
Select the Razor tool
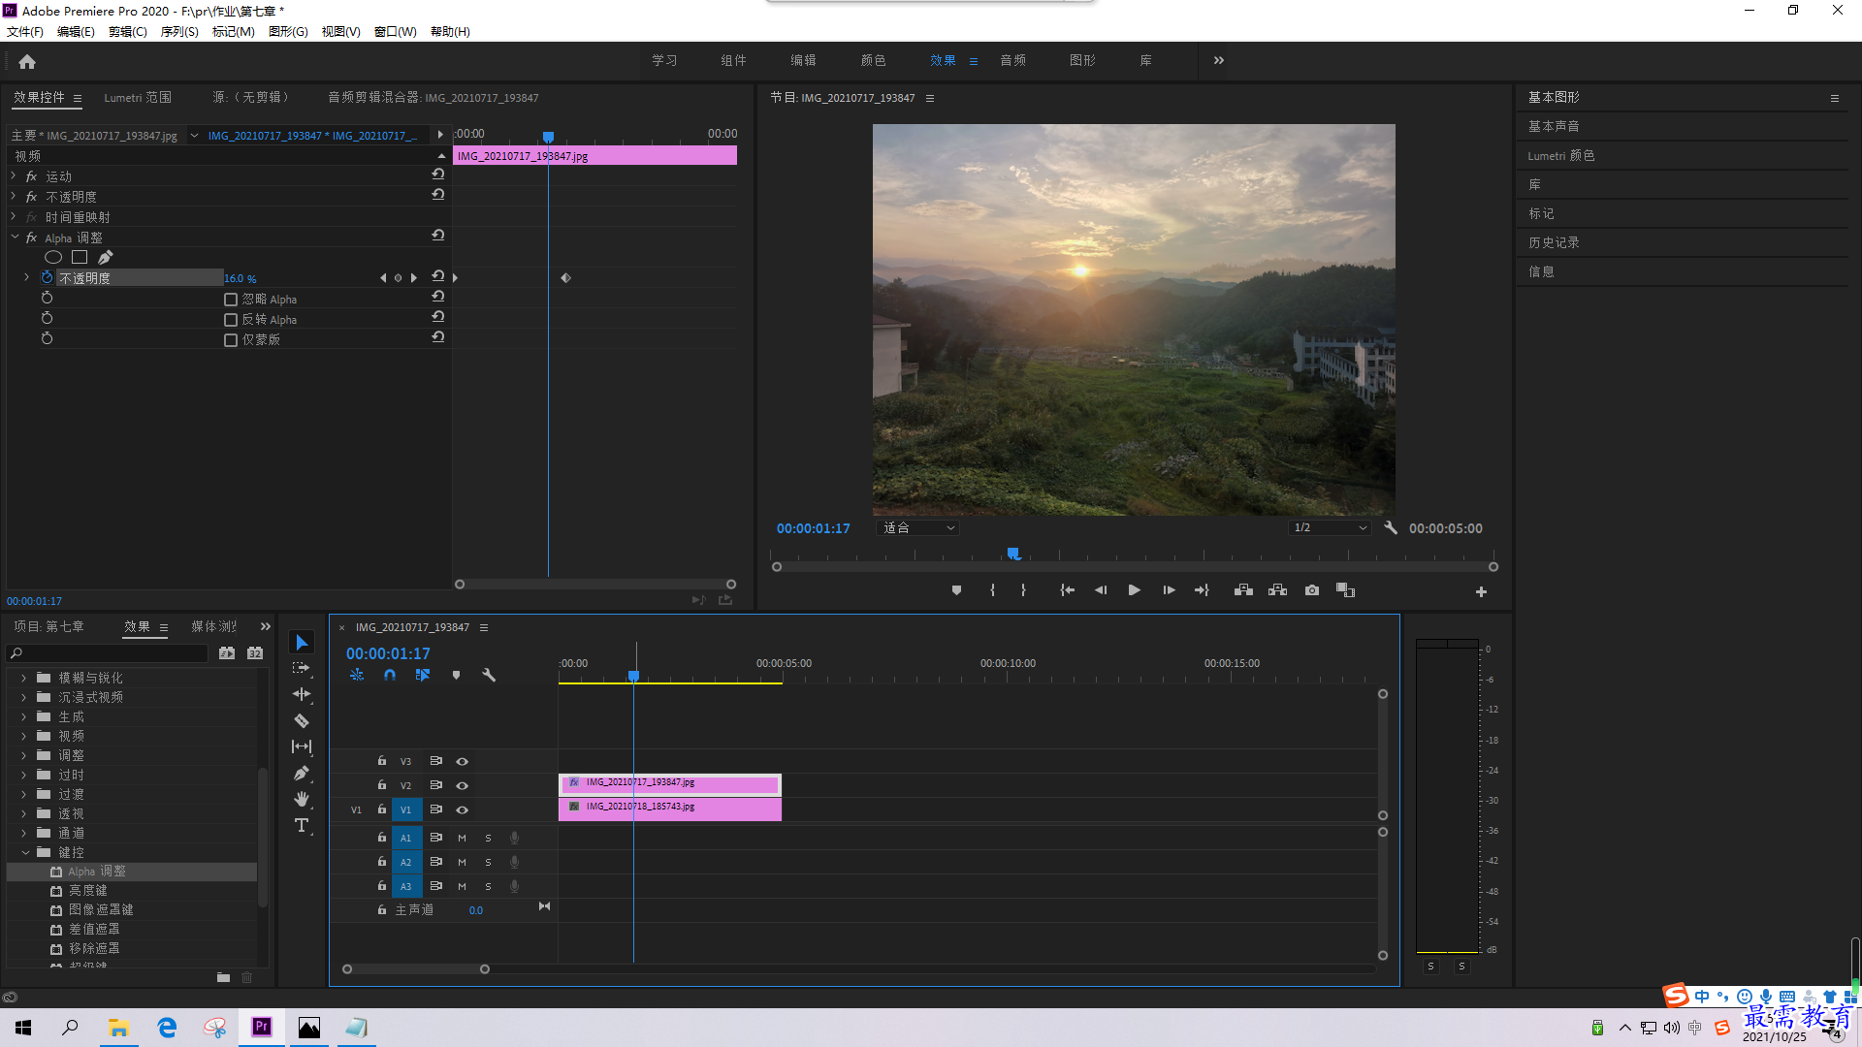(302, 720)
